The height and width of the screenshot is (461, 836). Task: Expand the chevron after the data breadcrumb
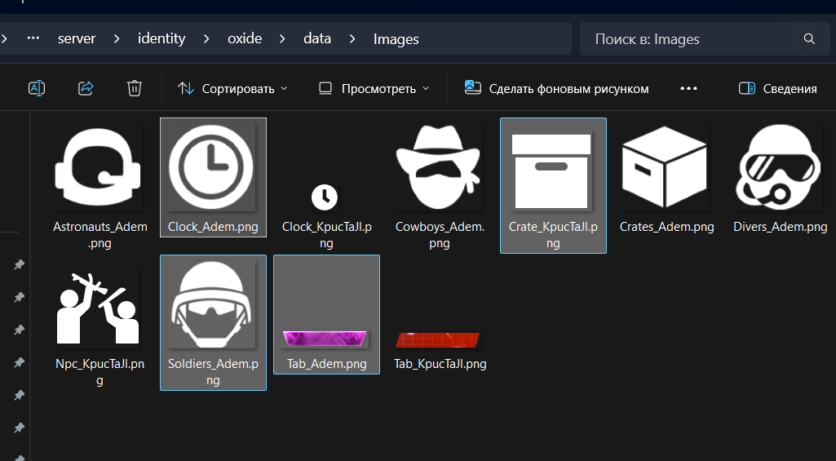coord(352,39)
